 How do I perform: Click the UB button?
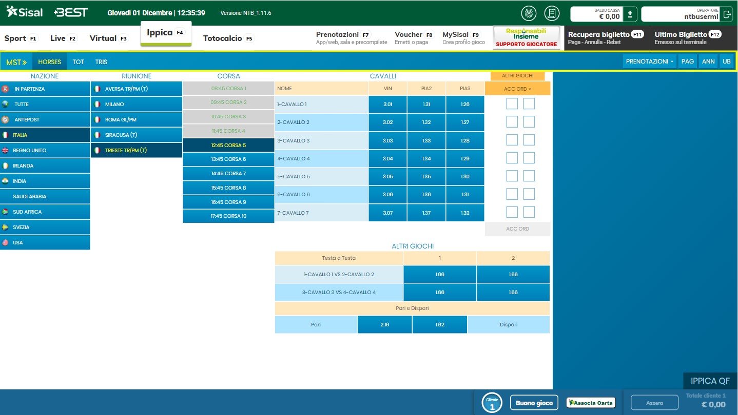point(726,61)
